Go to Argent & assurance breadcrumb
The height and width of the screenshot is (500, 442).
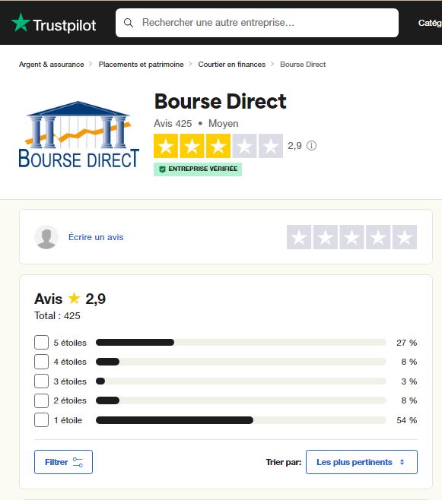click(x=52, y=65)
